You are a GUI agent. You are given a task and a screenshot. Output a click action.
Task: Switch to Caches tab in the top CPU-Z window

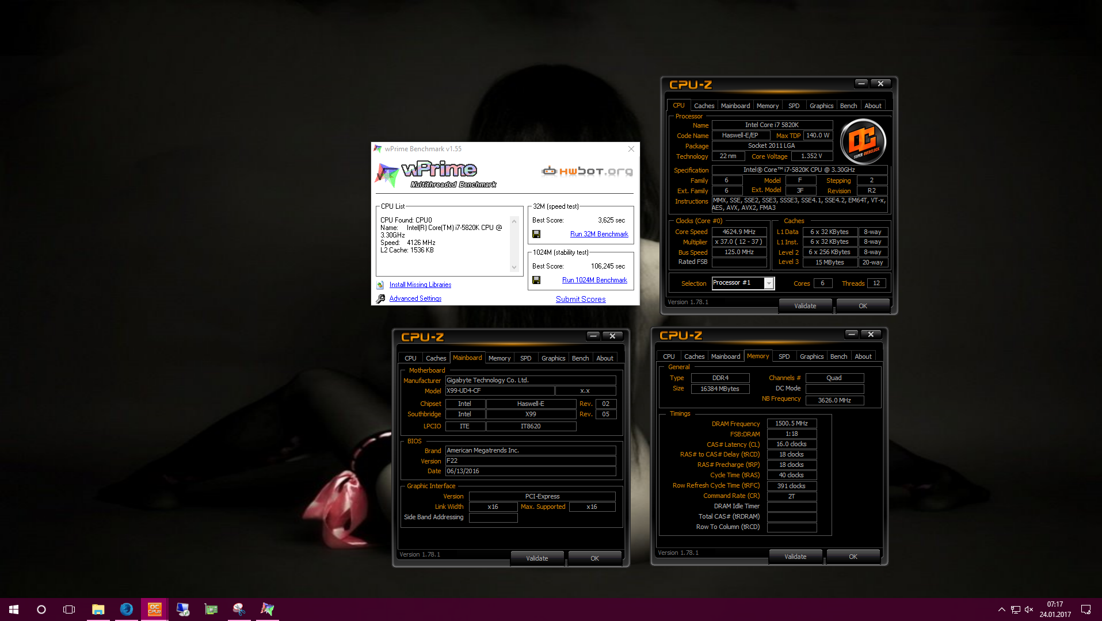click(704, 106)
